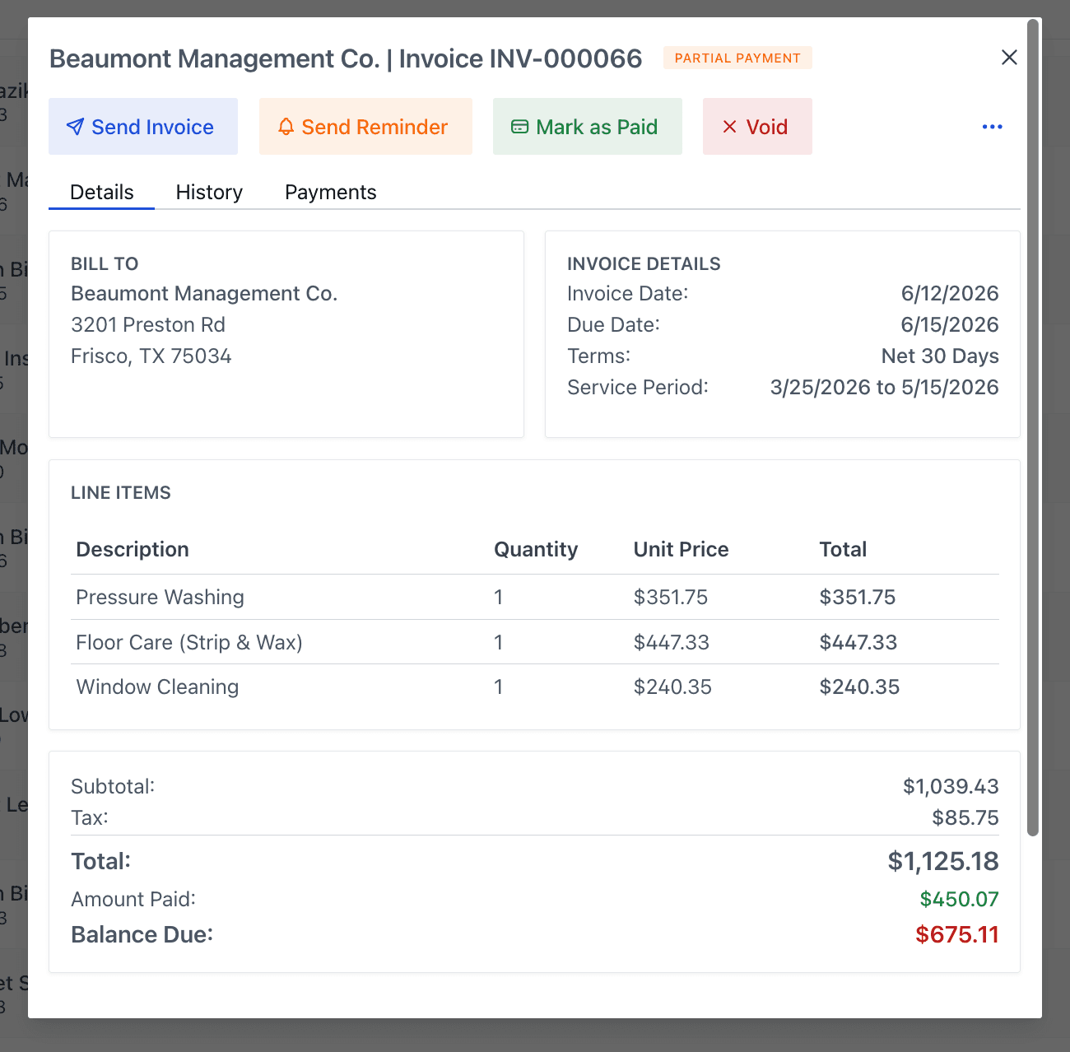Click the BILL TO heading
Screen dimensions: 1070x1052
pyautogui.click(x=105, y=263)
